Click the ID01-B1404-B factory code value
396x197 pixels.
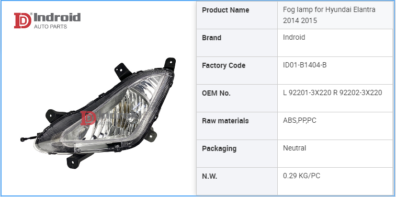(x=304, y=65)
